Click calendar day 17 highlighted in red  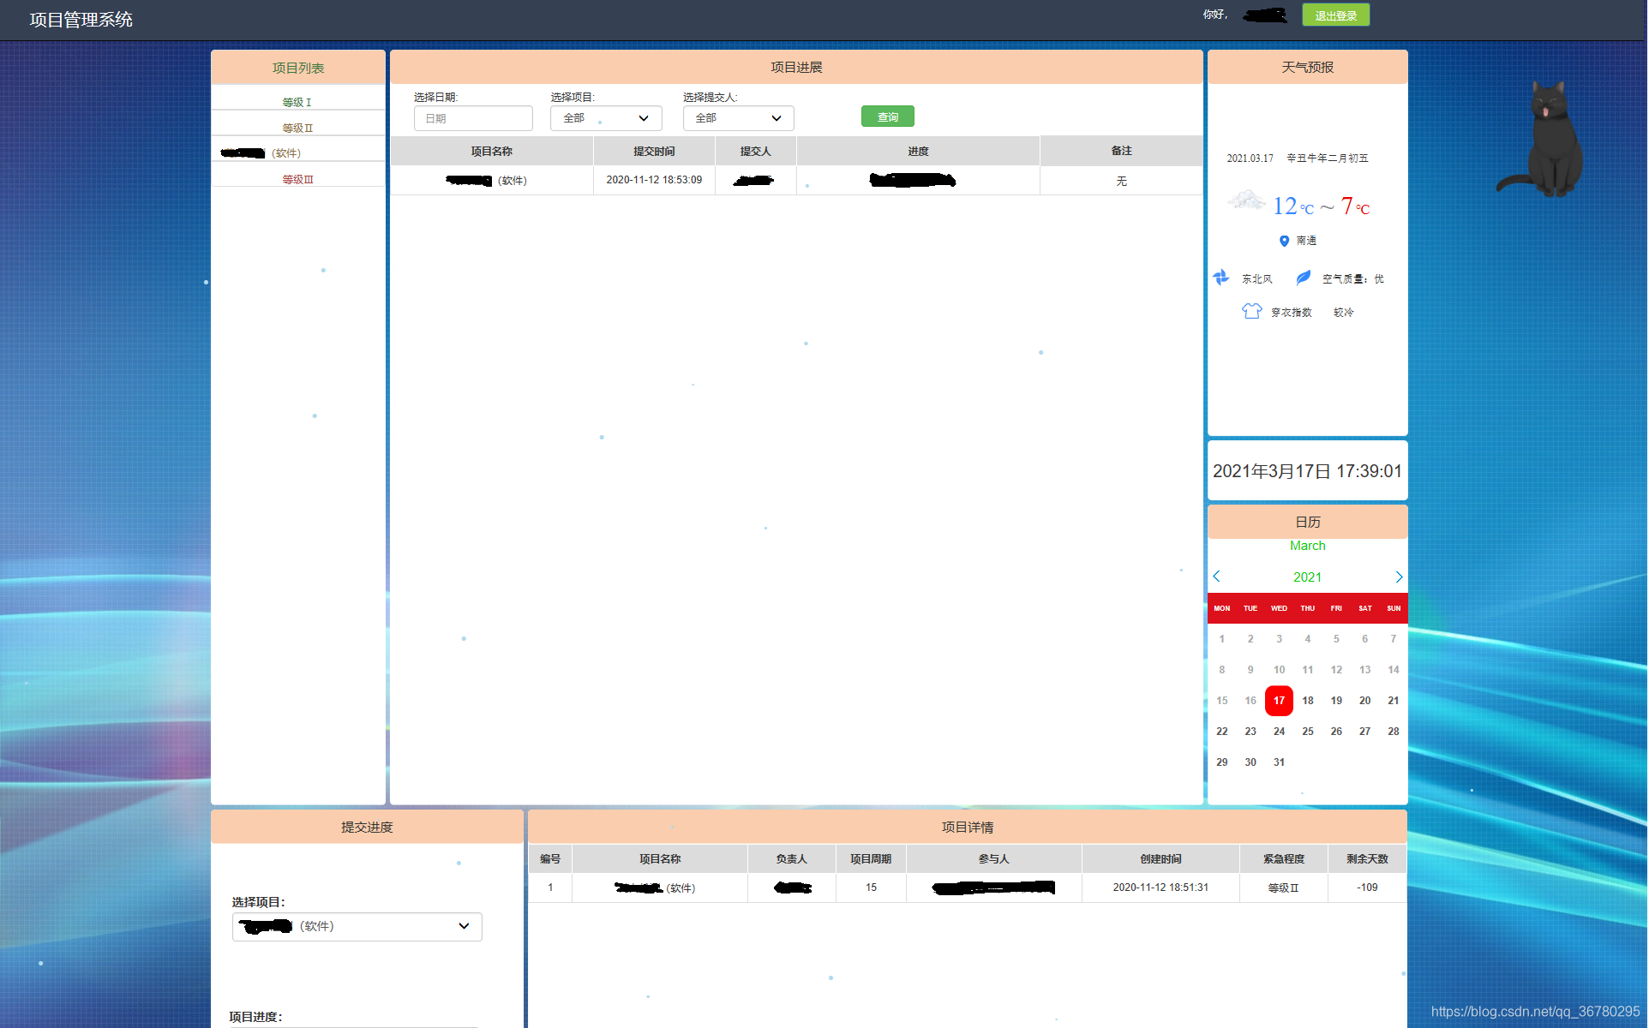1279,701
